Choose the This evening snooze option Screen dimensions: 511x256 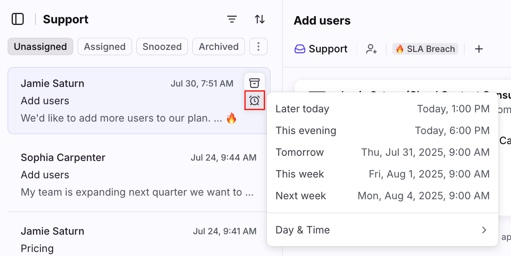[x=383, y=130]
